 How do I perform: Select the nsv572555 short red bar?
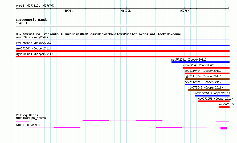[x=224, y=107]
